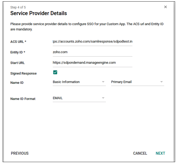The image size is (178, 165).
Task: Click the Signed Response label
Action: [x=23, y=73]
